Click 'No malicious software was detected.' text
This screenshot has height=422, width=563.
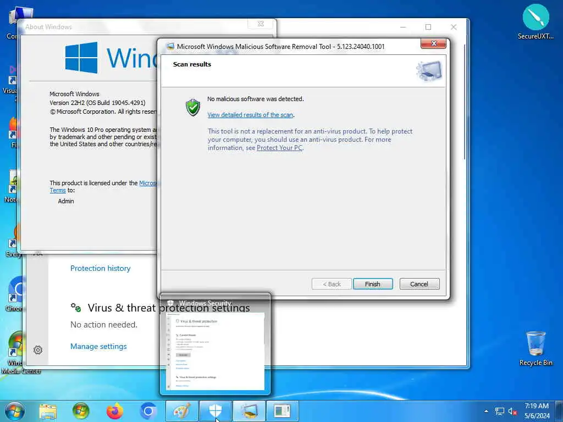click(x=255, y=99)
